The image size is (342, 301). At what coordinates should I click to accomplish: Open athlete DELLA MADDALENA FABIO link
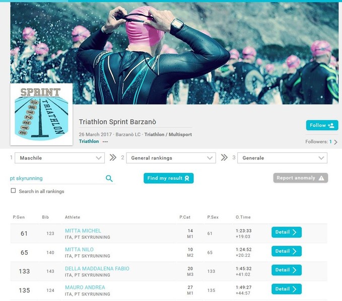point(97,268)
